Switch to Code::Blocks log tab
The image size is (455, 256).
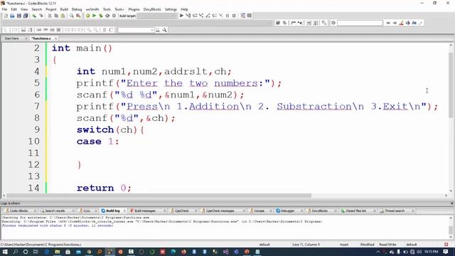(x=18, y=210)
